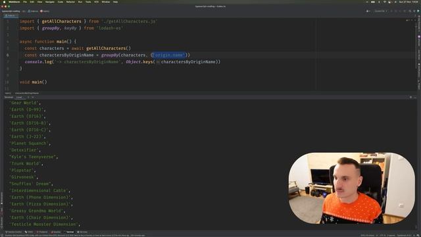Click the void main() call line
Screen dimensions: 421x237
coord(34,82)
